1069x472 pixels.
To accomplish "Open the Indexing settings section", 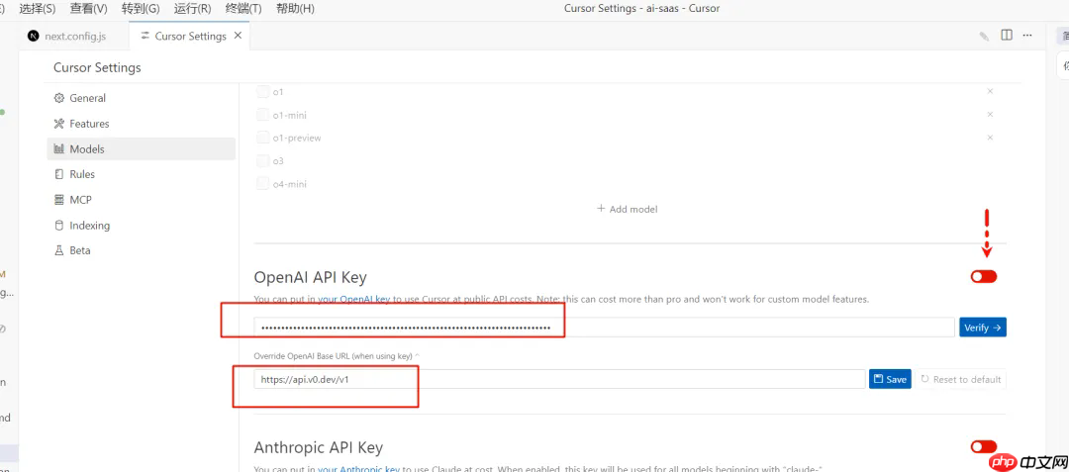I will 89,226.
